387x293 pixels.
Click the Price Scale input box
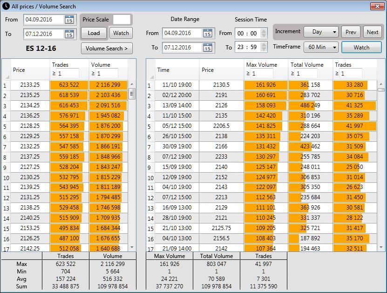(x=122, y=20)
